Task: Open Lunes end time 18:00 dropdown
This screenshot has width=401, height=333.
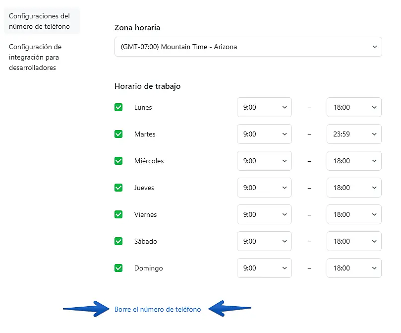Action: (x=354, y=107)
